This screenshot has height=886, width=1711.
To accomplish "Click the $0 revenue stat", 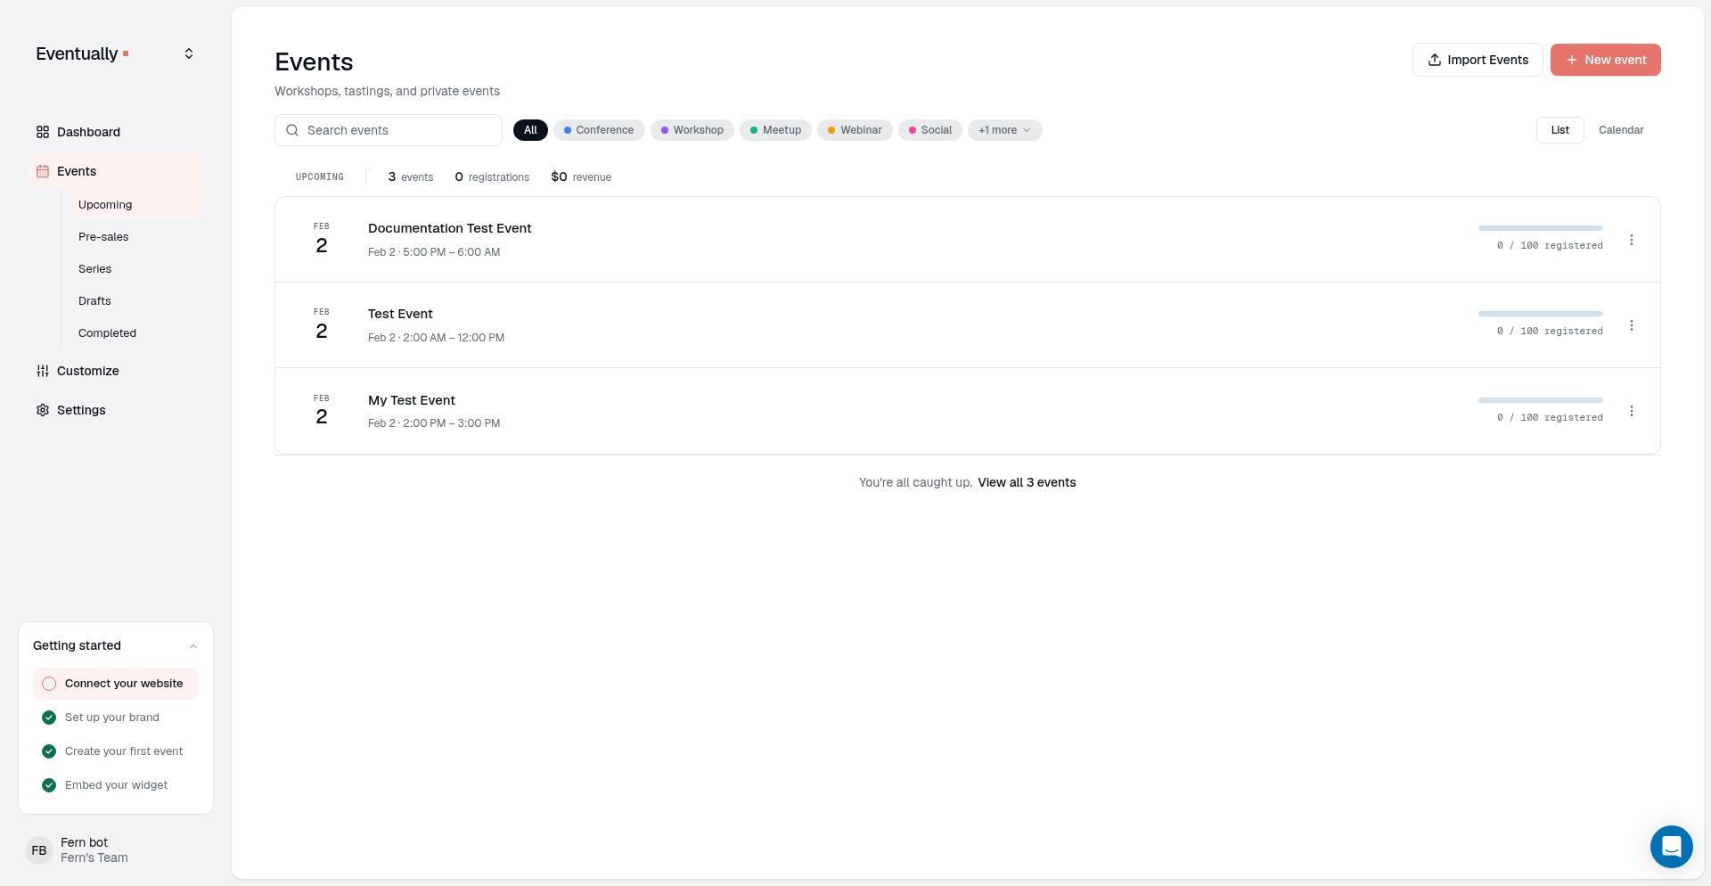I will click(x=581, y=177).
